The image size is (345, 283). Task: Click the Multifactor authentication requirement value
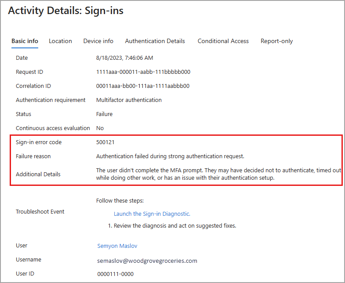coord(129,100)
